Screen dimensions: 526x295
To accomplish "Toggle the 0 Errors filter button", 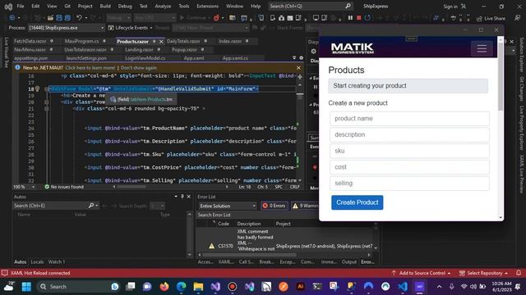I will [x=274, y=206].
